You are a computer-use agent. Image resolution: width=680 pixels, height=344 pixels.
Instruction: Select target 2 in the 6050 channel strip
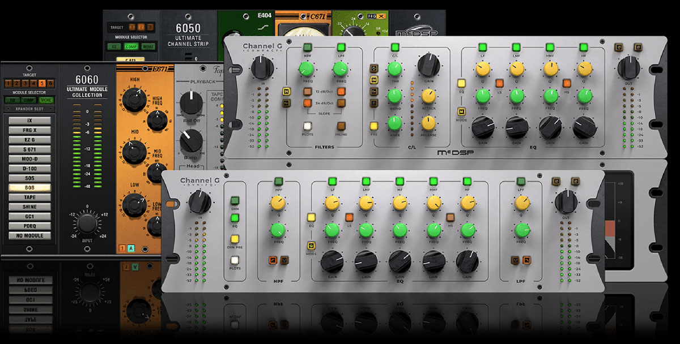click(141, 27)
